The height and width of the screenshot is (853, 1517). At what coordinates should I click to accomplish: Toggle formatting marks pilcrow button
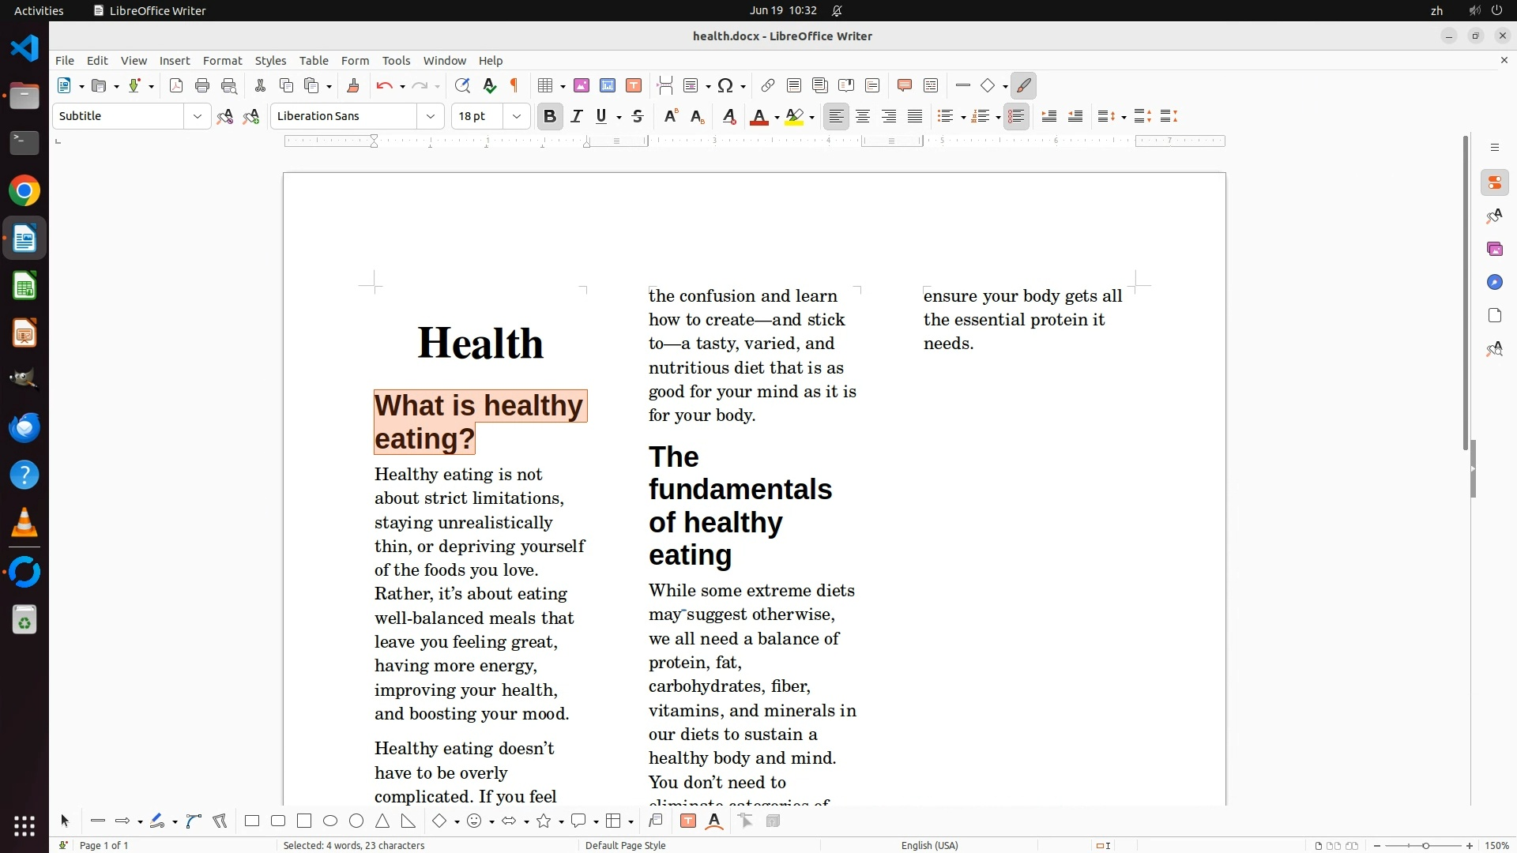click(x=514, y=86)
